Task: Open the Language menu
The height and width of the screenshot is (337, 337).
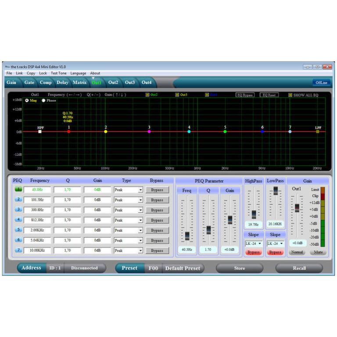Action: [78, 73]
